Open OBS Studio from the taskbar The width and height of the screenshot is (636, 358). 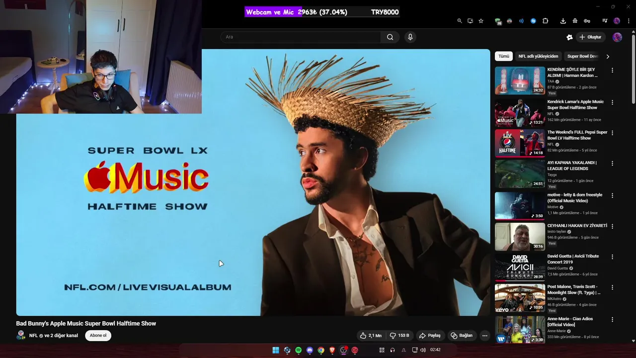[x=343, y=350]
